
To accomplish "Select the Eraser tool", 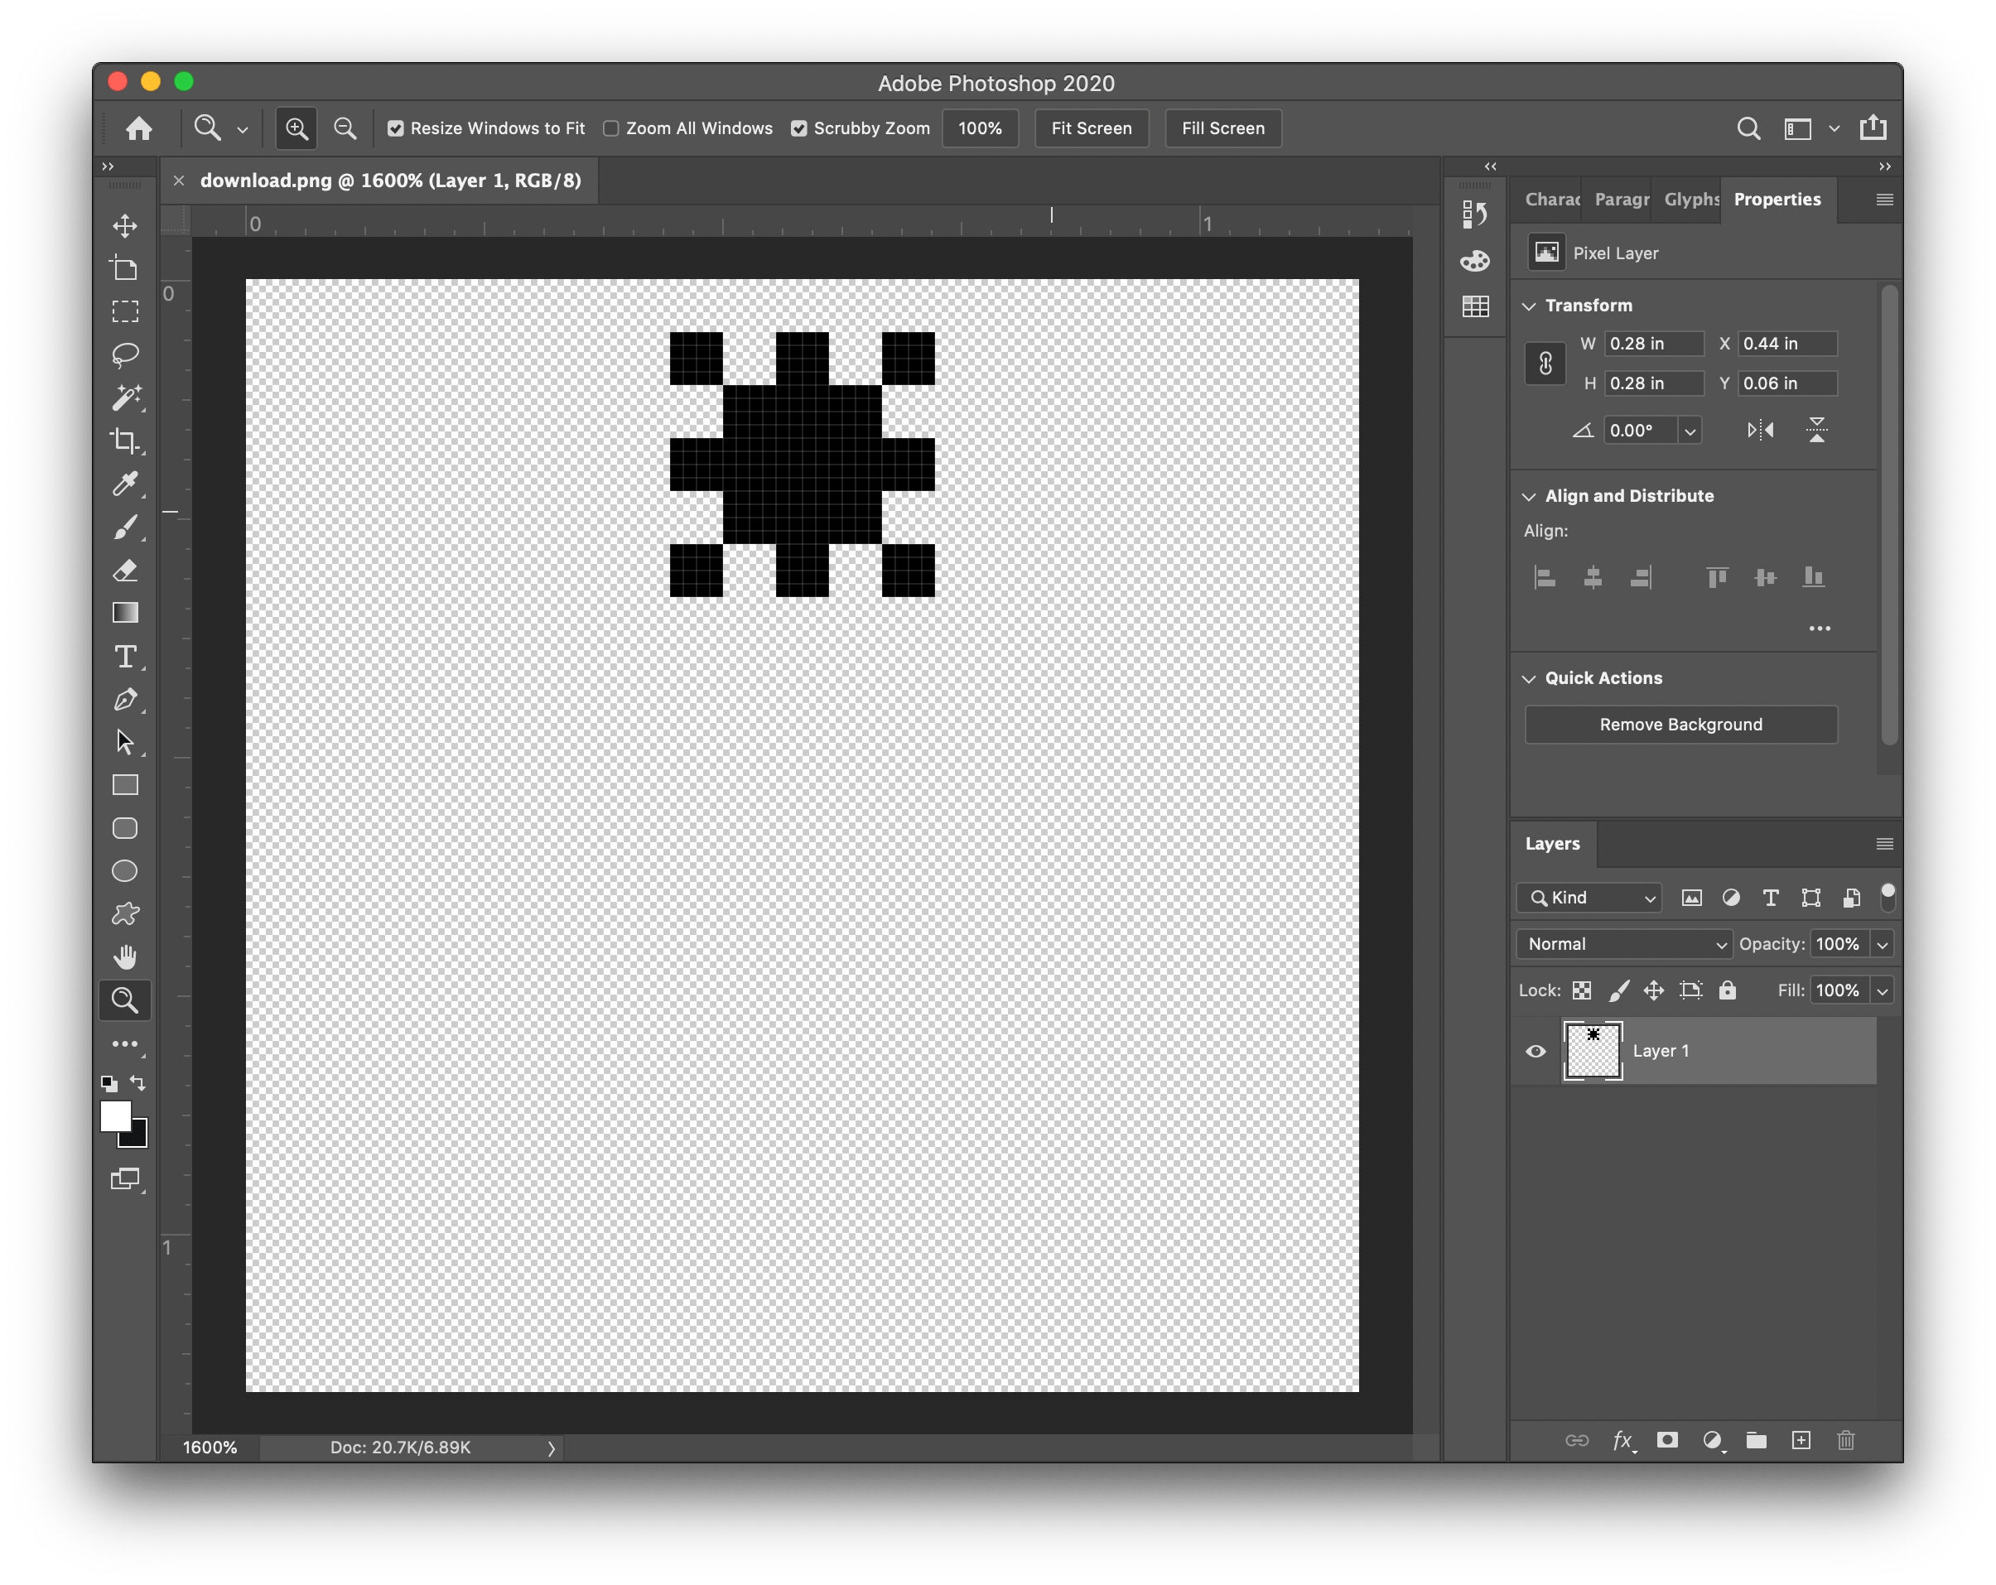I will (x=125, y=571).
